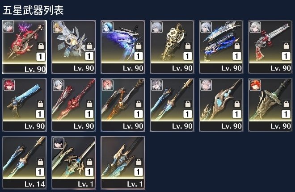This screenshot has height=192, width=295.
Task: Select the crimson red sword weapon
Action: [x=74, y=105]
